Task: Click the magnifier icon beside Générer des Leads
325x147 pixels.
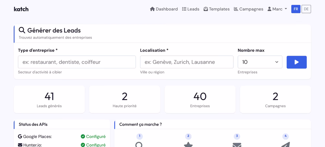Action: 22,30
